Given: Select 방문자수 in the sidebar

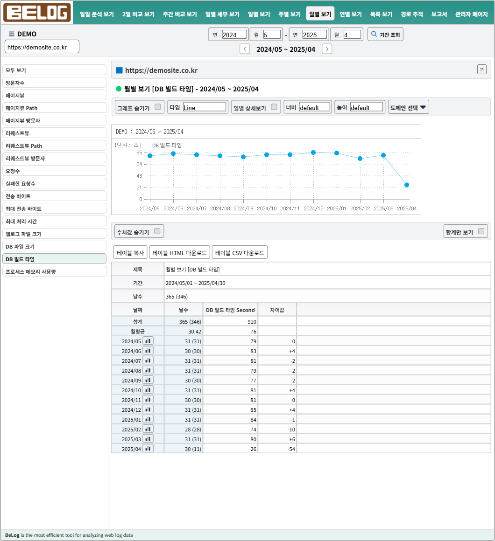Looking at the screenshot, I should click(54, 83).
